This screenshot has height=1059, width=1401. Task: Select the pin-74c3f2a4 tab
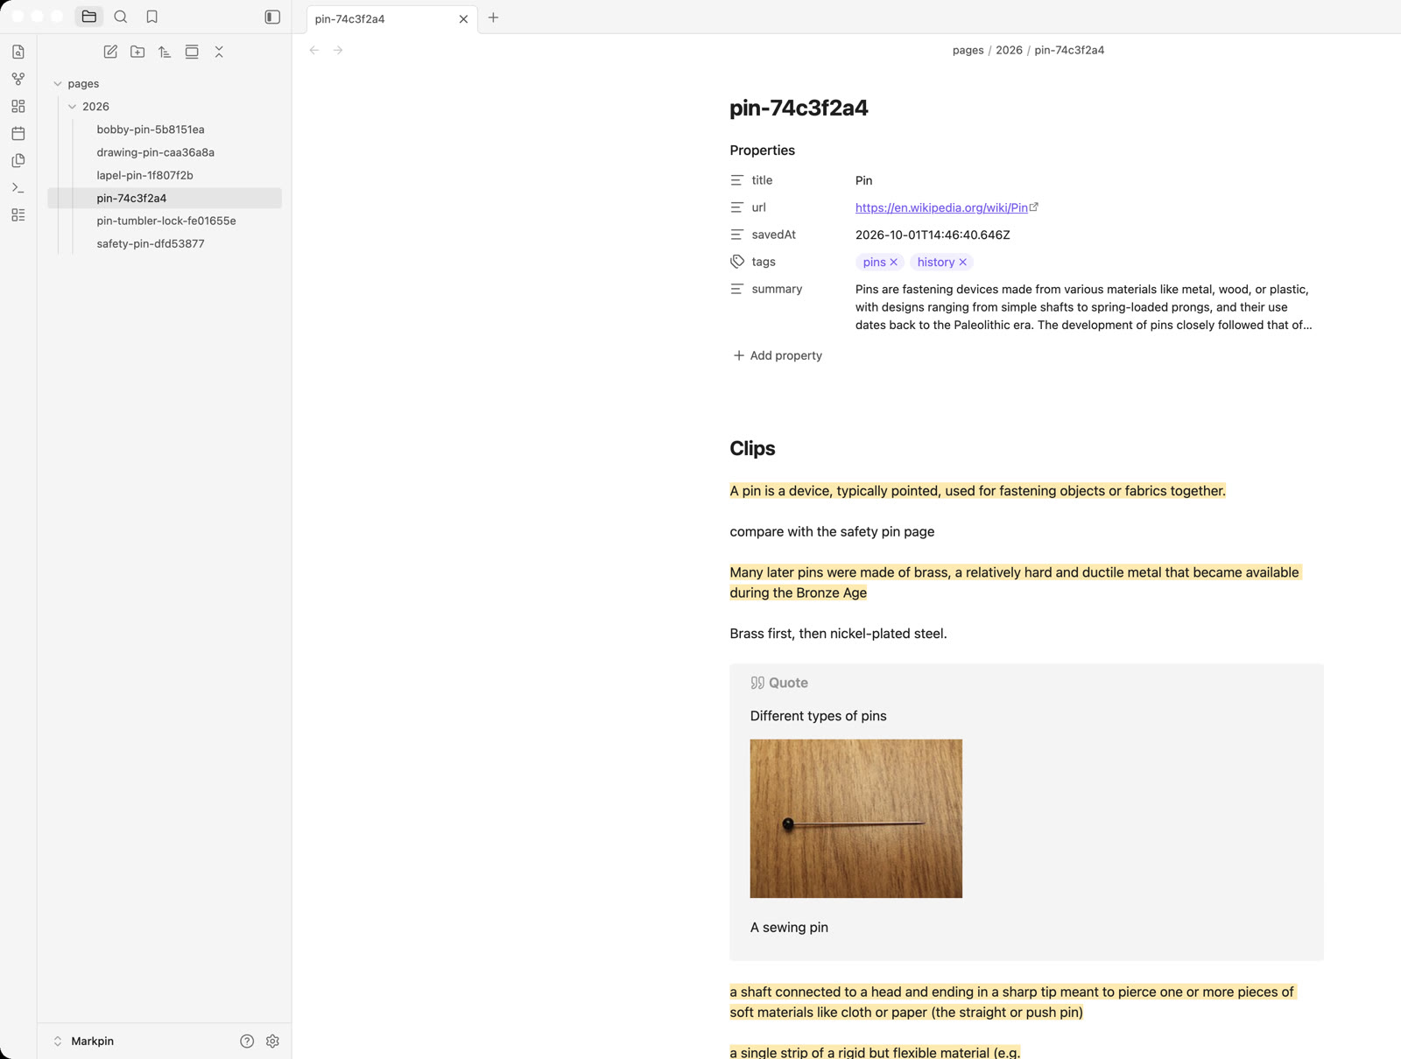(391, 18)
